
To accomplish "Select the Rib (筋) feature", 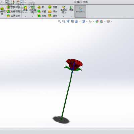I will click(x=41, y=7).
